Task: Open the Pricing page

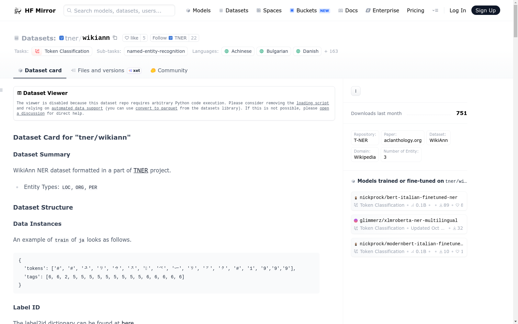Action: click(x=415, y=11)
